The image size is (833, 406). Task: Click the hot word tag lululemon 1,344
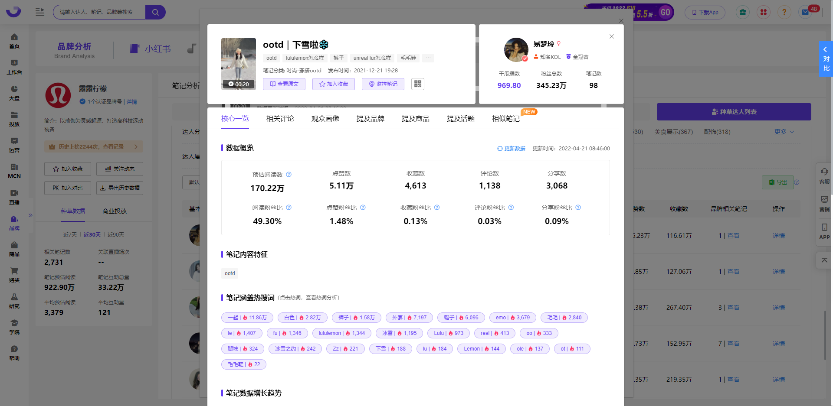342,333
